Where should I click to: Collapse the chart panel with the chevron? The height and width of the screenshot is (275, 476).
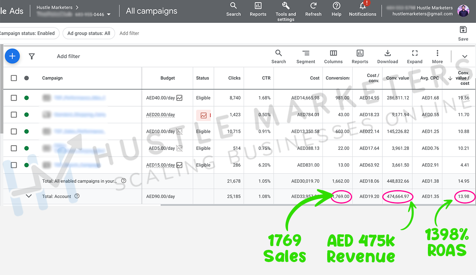pos(465,57)
